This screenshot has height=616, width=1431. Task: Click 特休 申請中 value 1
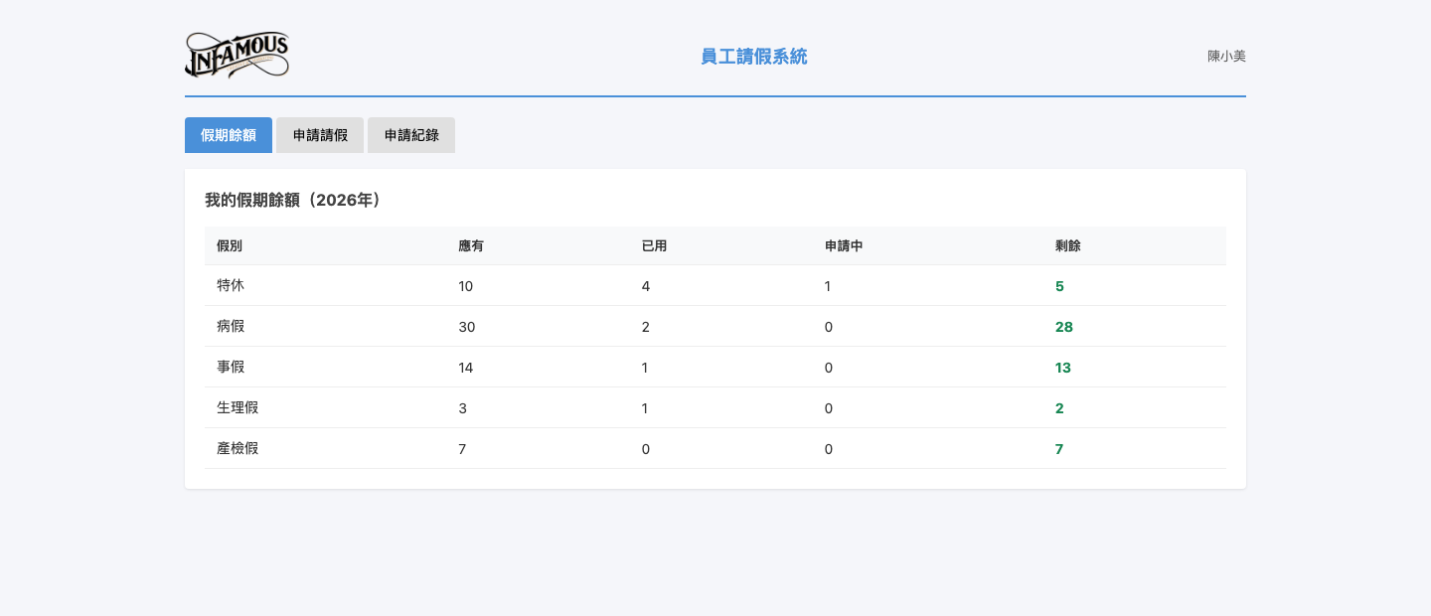point(828,286)
